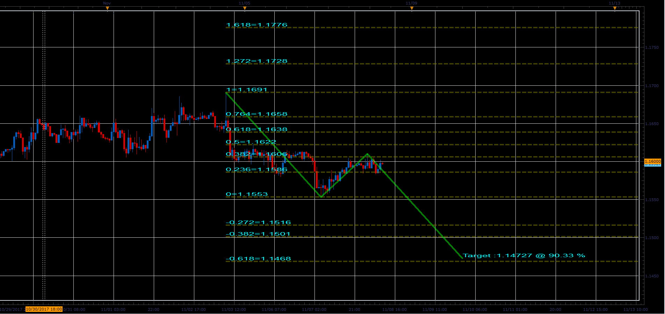Select the Target :1.14727 @ 90.33 % label
This screenshot has width=665, height=314.
[x=524, y=255]
